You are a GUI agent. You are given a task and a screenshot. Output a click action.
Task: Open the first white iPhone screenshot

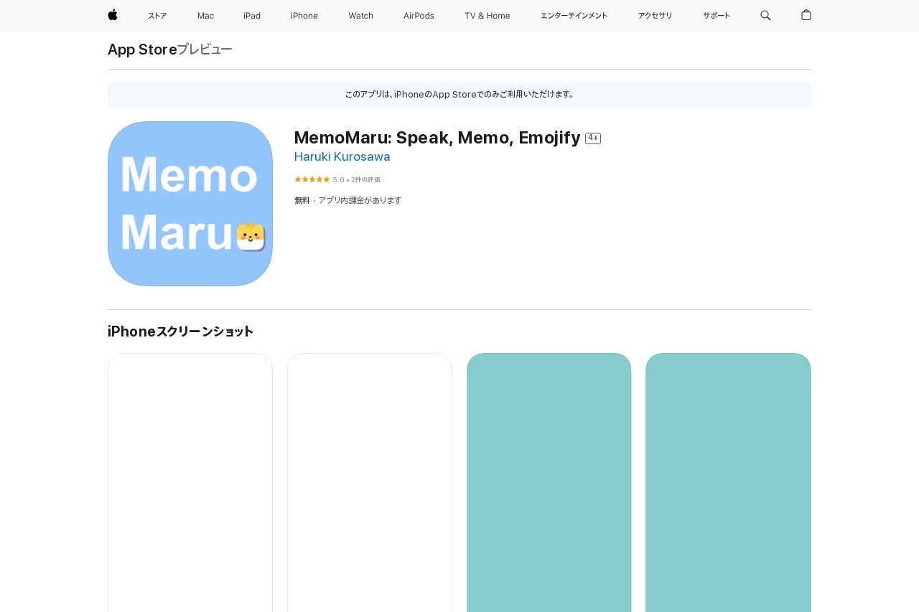tap(190, 482)
